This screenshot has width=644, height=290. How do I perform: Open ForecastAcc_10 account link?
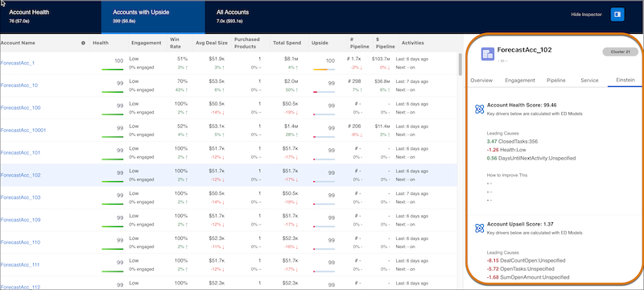click(x=19, y=85)
